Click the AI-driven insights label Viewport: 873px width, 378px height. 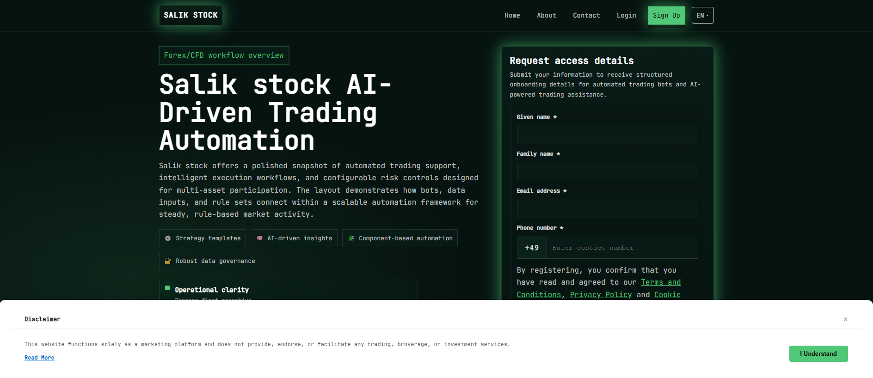[300, 238]
